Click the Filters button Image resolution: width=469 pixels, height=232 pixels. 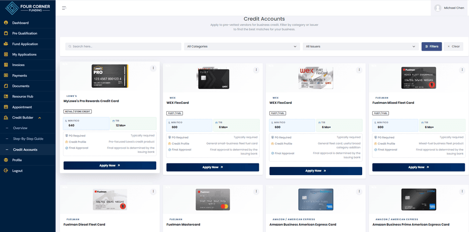432,46
